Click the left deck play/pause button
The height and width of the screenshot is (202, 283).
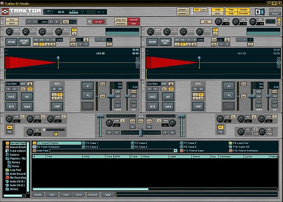tap(12, 106)
